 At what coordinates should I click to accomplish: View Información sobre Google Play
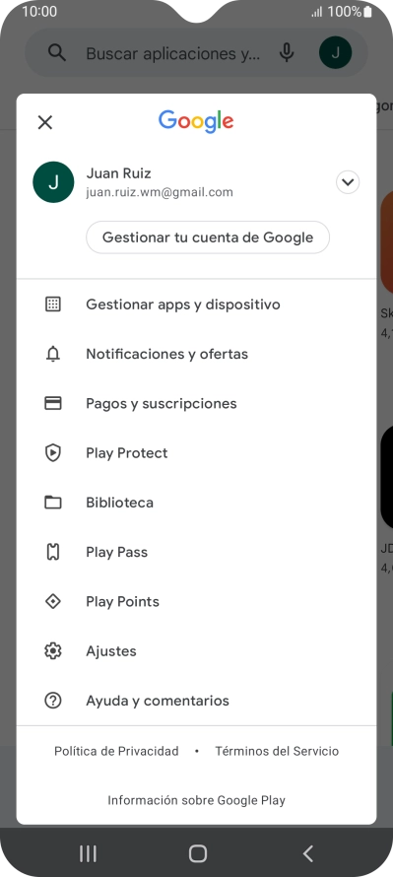[196, 800]
